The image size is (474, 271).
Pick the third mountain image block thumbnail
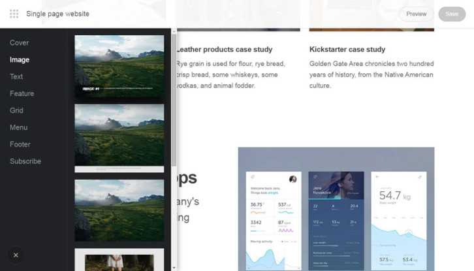[119, 210]
